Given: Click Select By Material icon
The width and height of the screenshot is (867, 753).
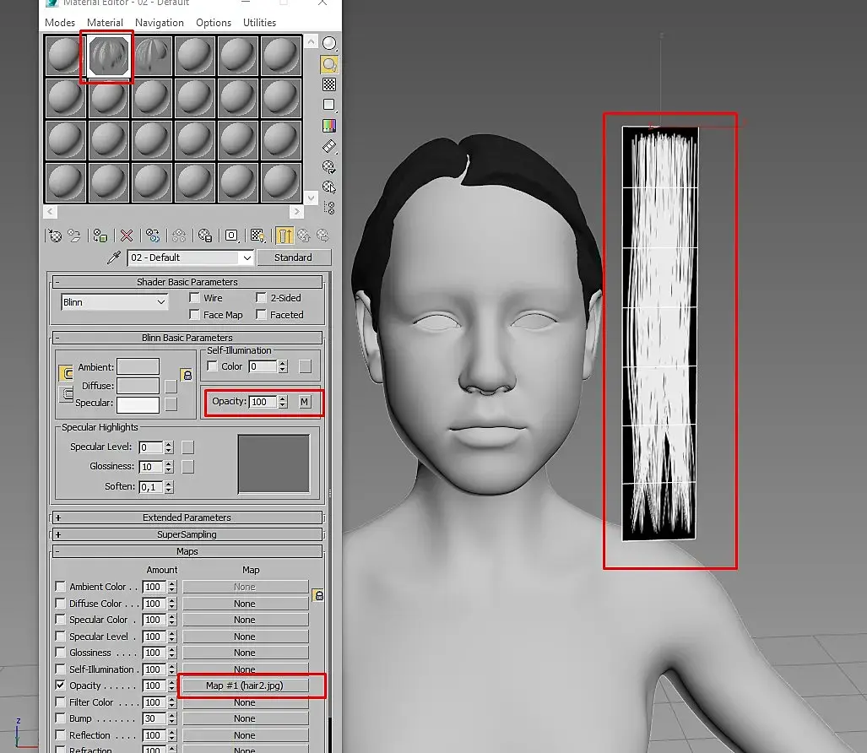Looking at the screenshot, I should tap(329, 187).
